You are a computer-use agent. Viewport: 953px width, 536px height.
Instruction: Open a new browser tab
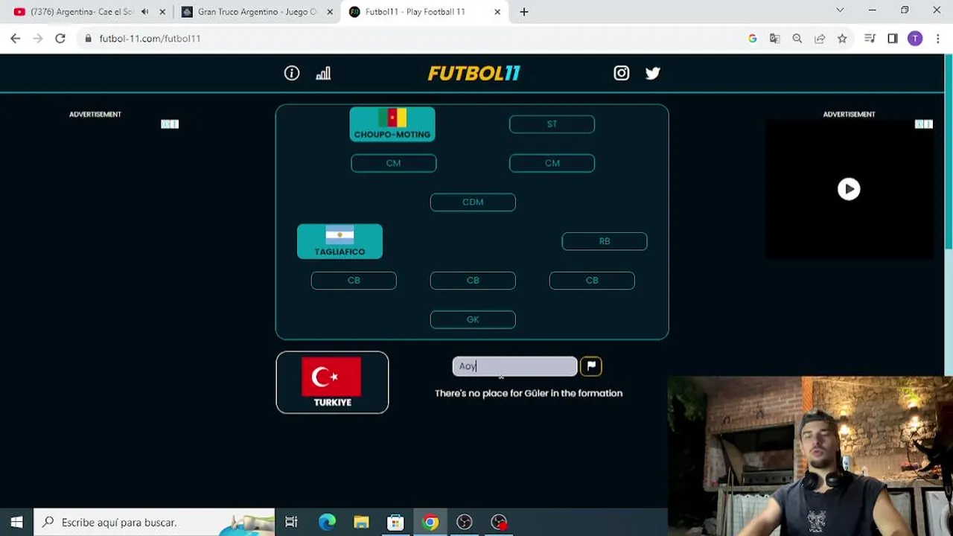pyautogui.click(x=524, y=12)
